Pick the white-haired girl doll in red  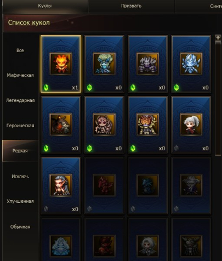(191, 124)
